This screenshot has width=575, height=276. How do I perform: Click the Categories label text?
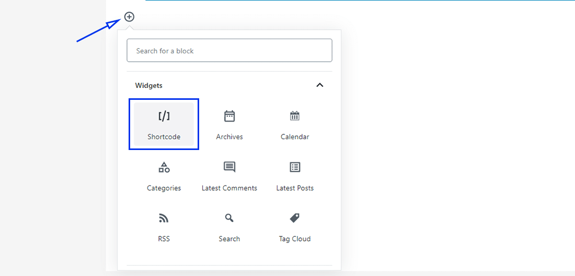tap(164, 188)
